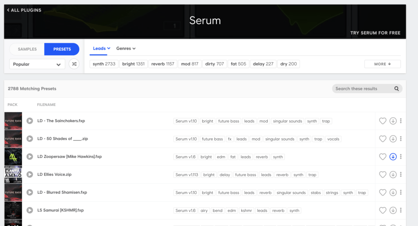Open pack thumbnail for LD - The Sainchokers.fxp
Screen dimensions: 418x226
click(13, 121)
